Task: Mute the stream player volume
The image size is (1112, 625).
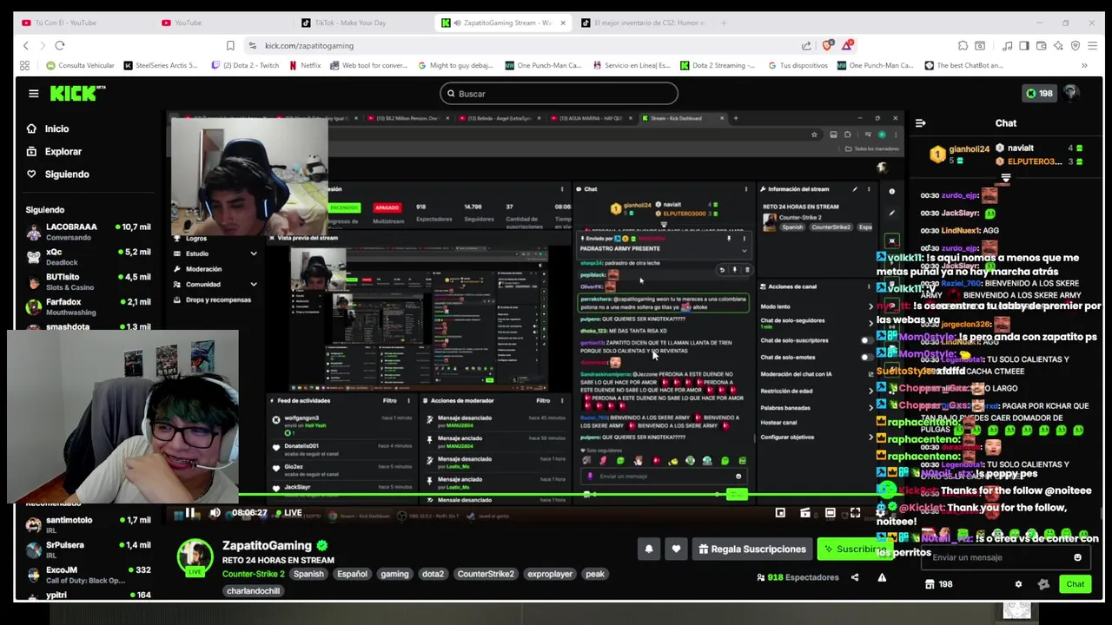Action: [x=215, y=513]
